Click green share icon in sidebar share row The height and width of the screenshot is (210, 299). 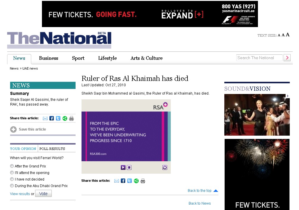pos(65,118)
